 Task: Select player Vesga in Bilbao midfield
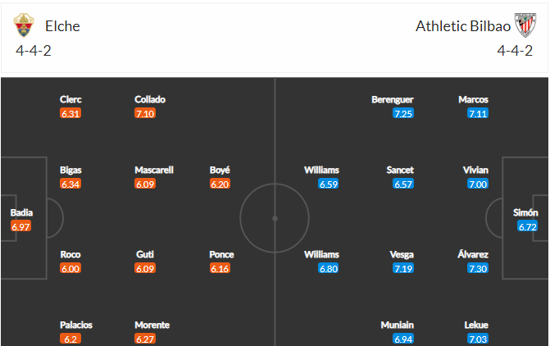tap(402, 254)
